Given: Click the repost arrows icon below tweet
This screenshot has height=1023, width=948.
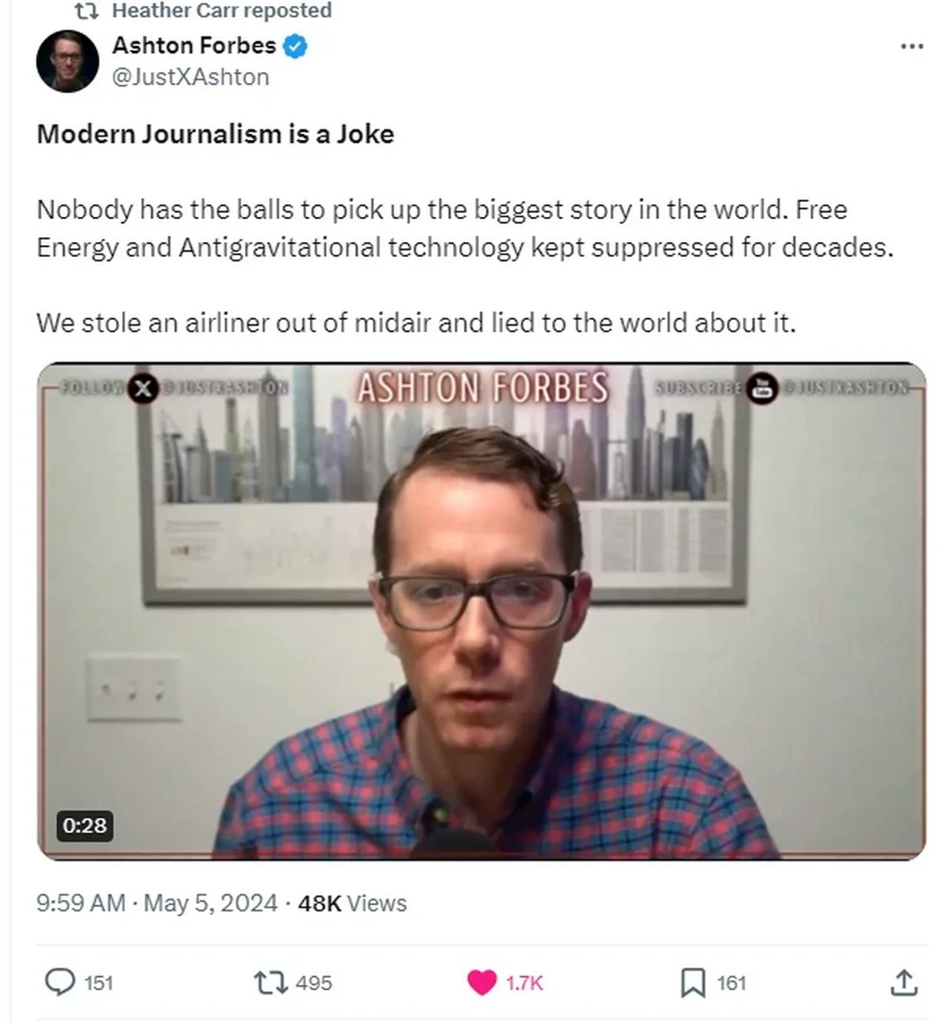Looking at the screenshot, I should pyautogui.click(x=271, y=983).
